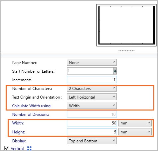Image resolution: width=158 pixels, height=151 pixels.
Task: Click the blue expand arrows icon beside Vertical
Action: click(x=29, y=148)
